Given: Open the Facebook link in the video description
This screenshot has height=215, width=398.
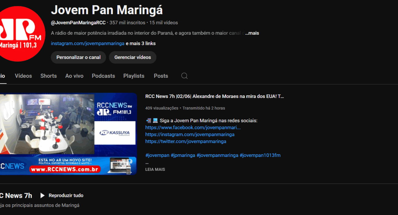Looking at the screenshot, I should pos(193,127).
